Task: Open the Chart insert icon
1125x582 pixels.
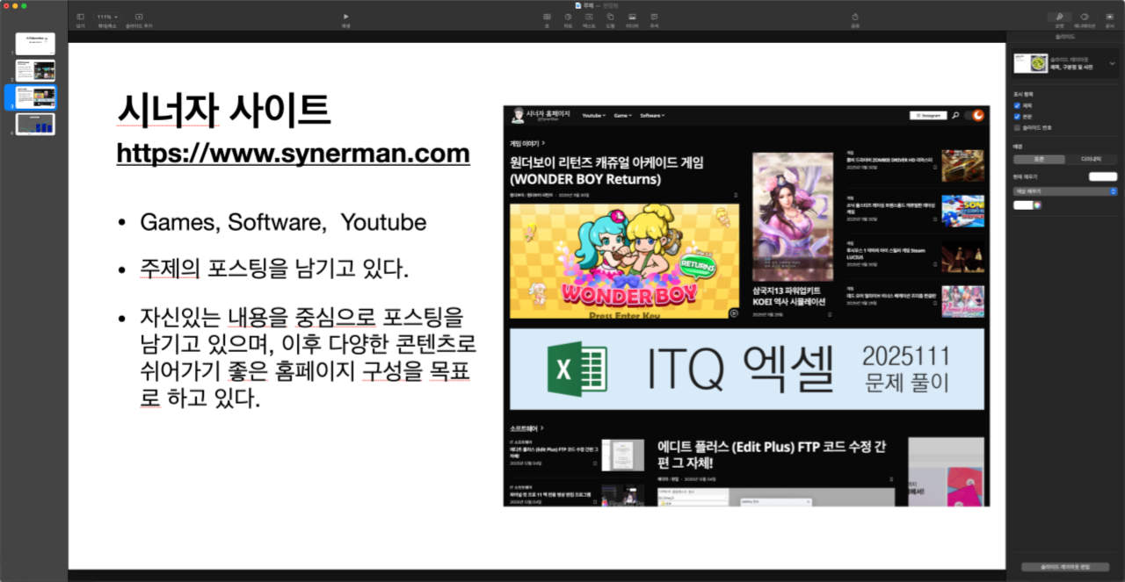Action: 568,17
